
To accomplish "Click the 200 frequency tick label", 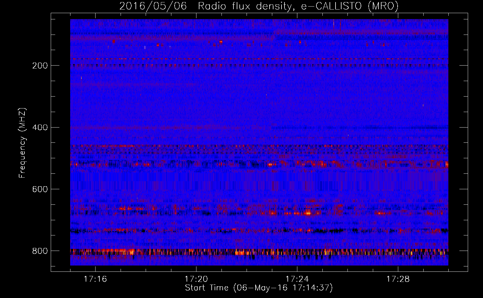I will point(40,66).
